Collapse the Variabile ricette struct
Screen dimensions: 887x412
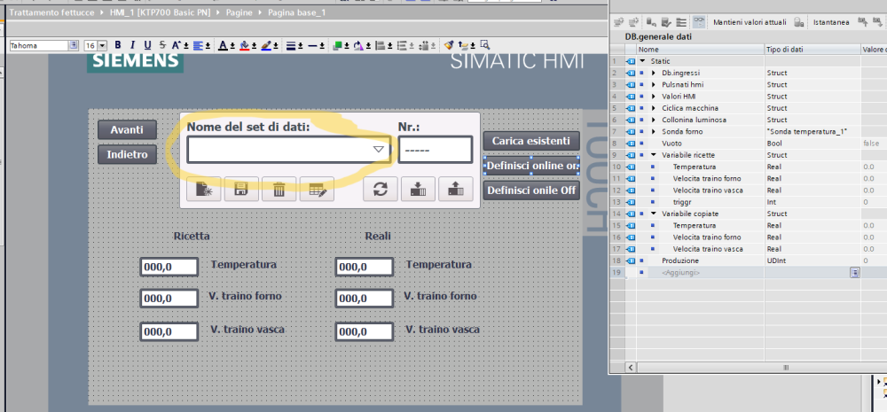click(x=654, y=154)
